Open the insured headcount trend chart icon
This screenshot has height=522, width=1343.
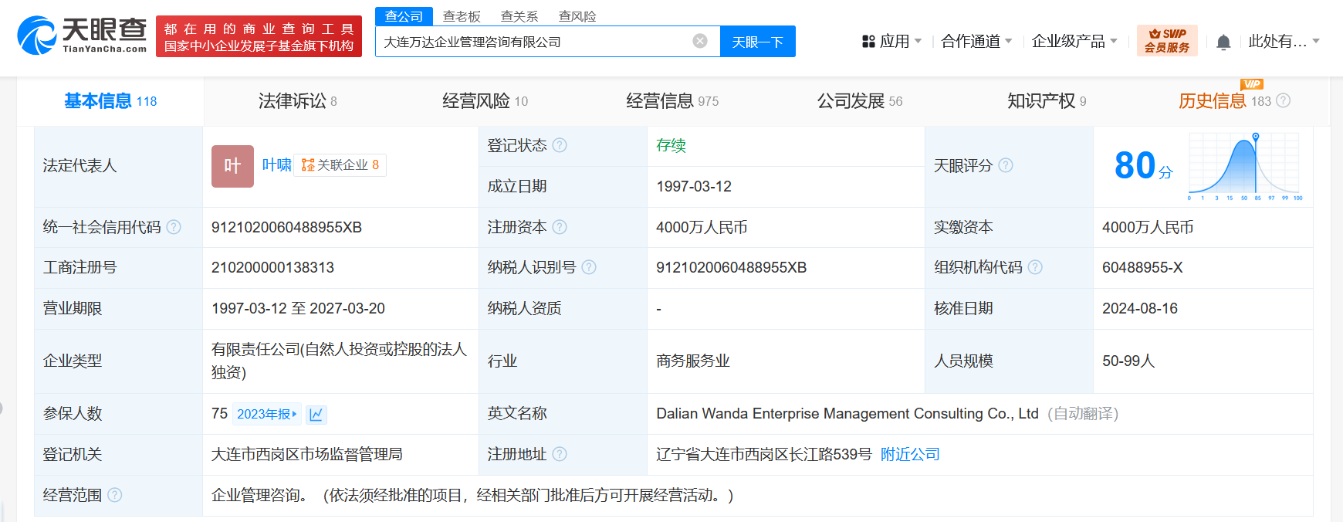[316, 415]
